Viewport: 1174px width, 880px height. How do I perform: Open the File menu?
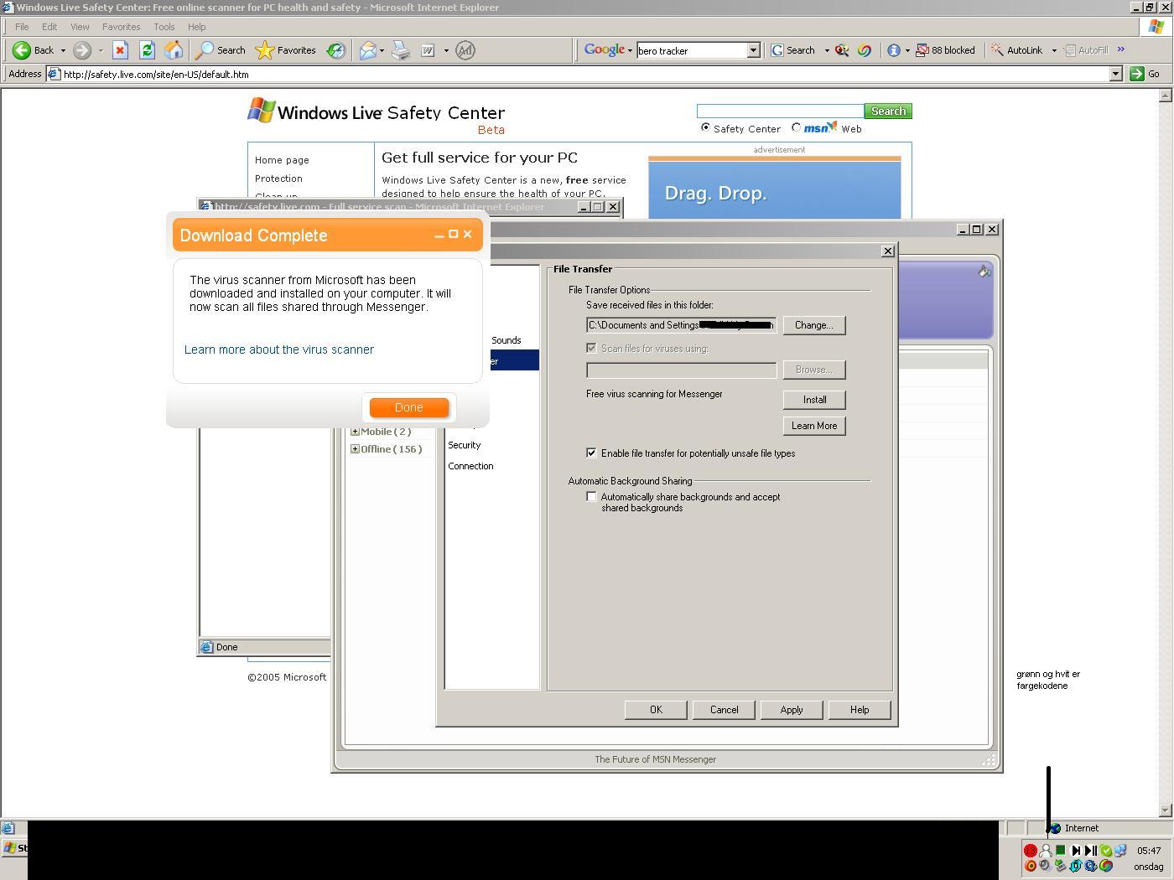22,27
